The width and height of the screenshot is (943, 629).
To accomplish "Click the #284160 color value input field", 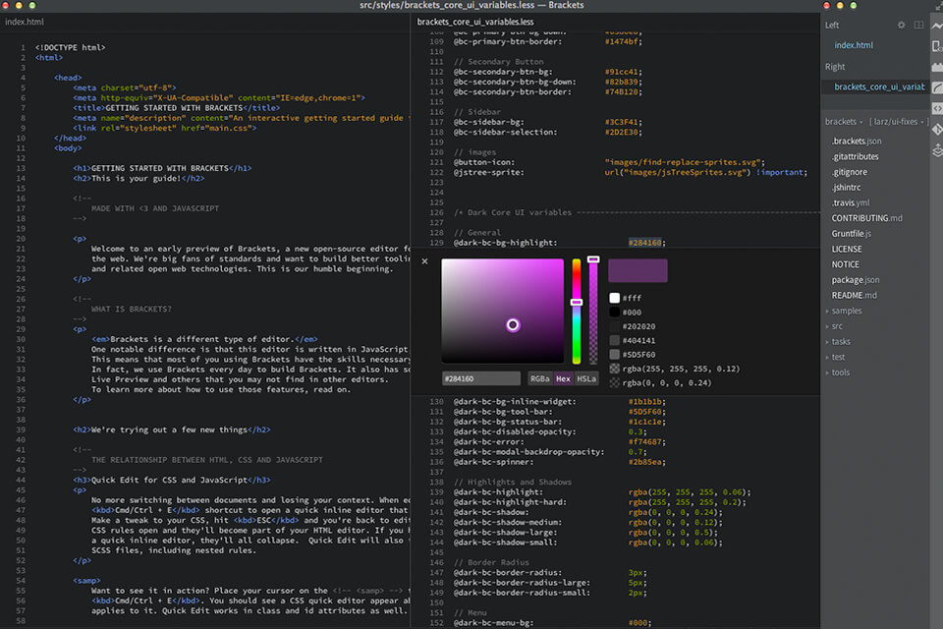I will click(481, 378).
